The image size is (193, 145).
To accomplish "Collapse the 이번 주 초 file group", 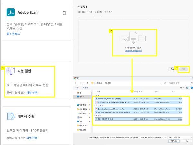I will click(x=95, y=105).
